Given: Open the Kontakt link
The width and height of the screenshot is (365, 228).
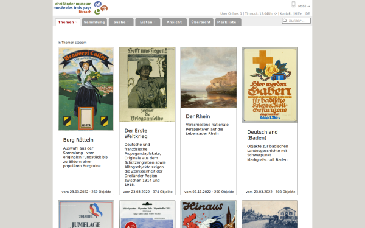Looking at the screenshot, I should pos(286,13).
